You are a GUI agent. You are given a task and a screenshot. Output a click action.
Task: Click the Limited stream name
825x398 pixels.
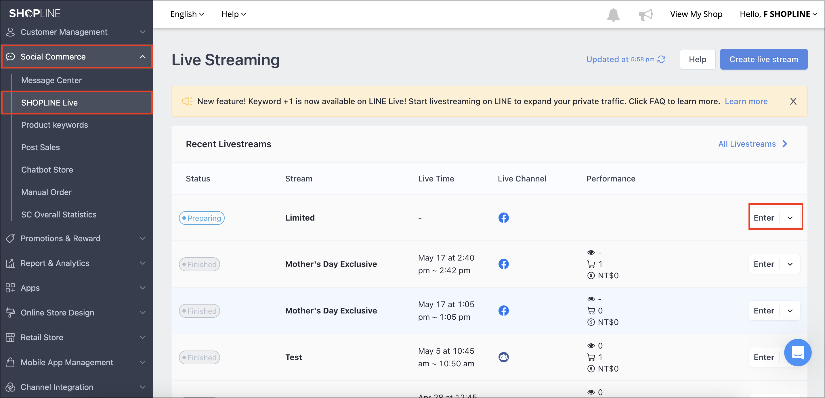pyautogui.click(x=300, y=218)
